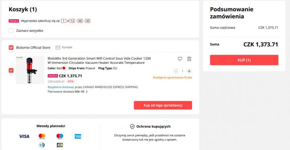
Task: Increase quantity with plus button
Action: click(x=189, y=71)
